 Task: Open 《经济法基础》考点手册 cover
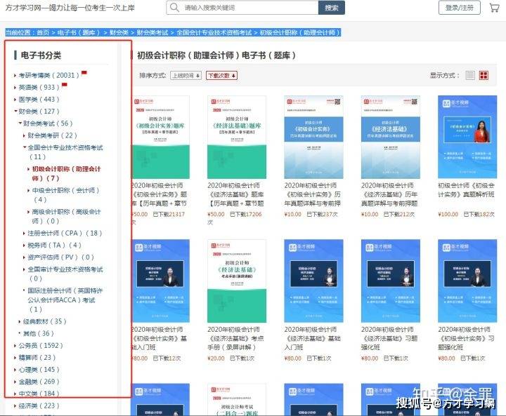237,281
